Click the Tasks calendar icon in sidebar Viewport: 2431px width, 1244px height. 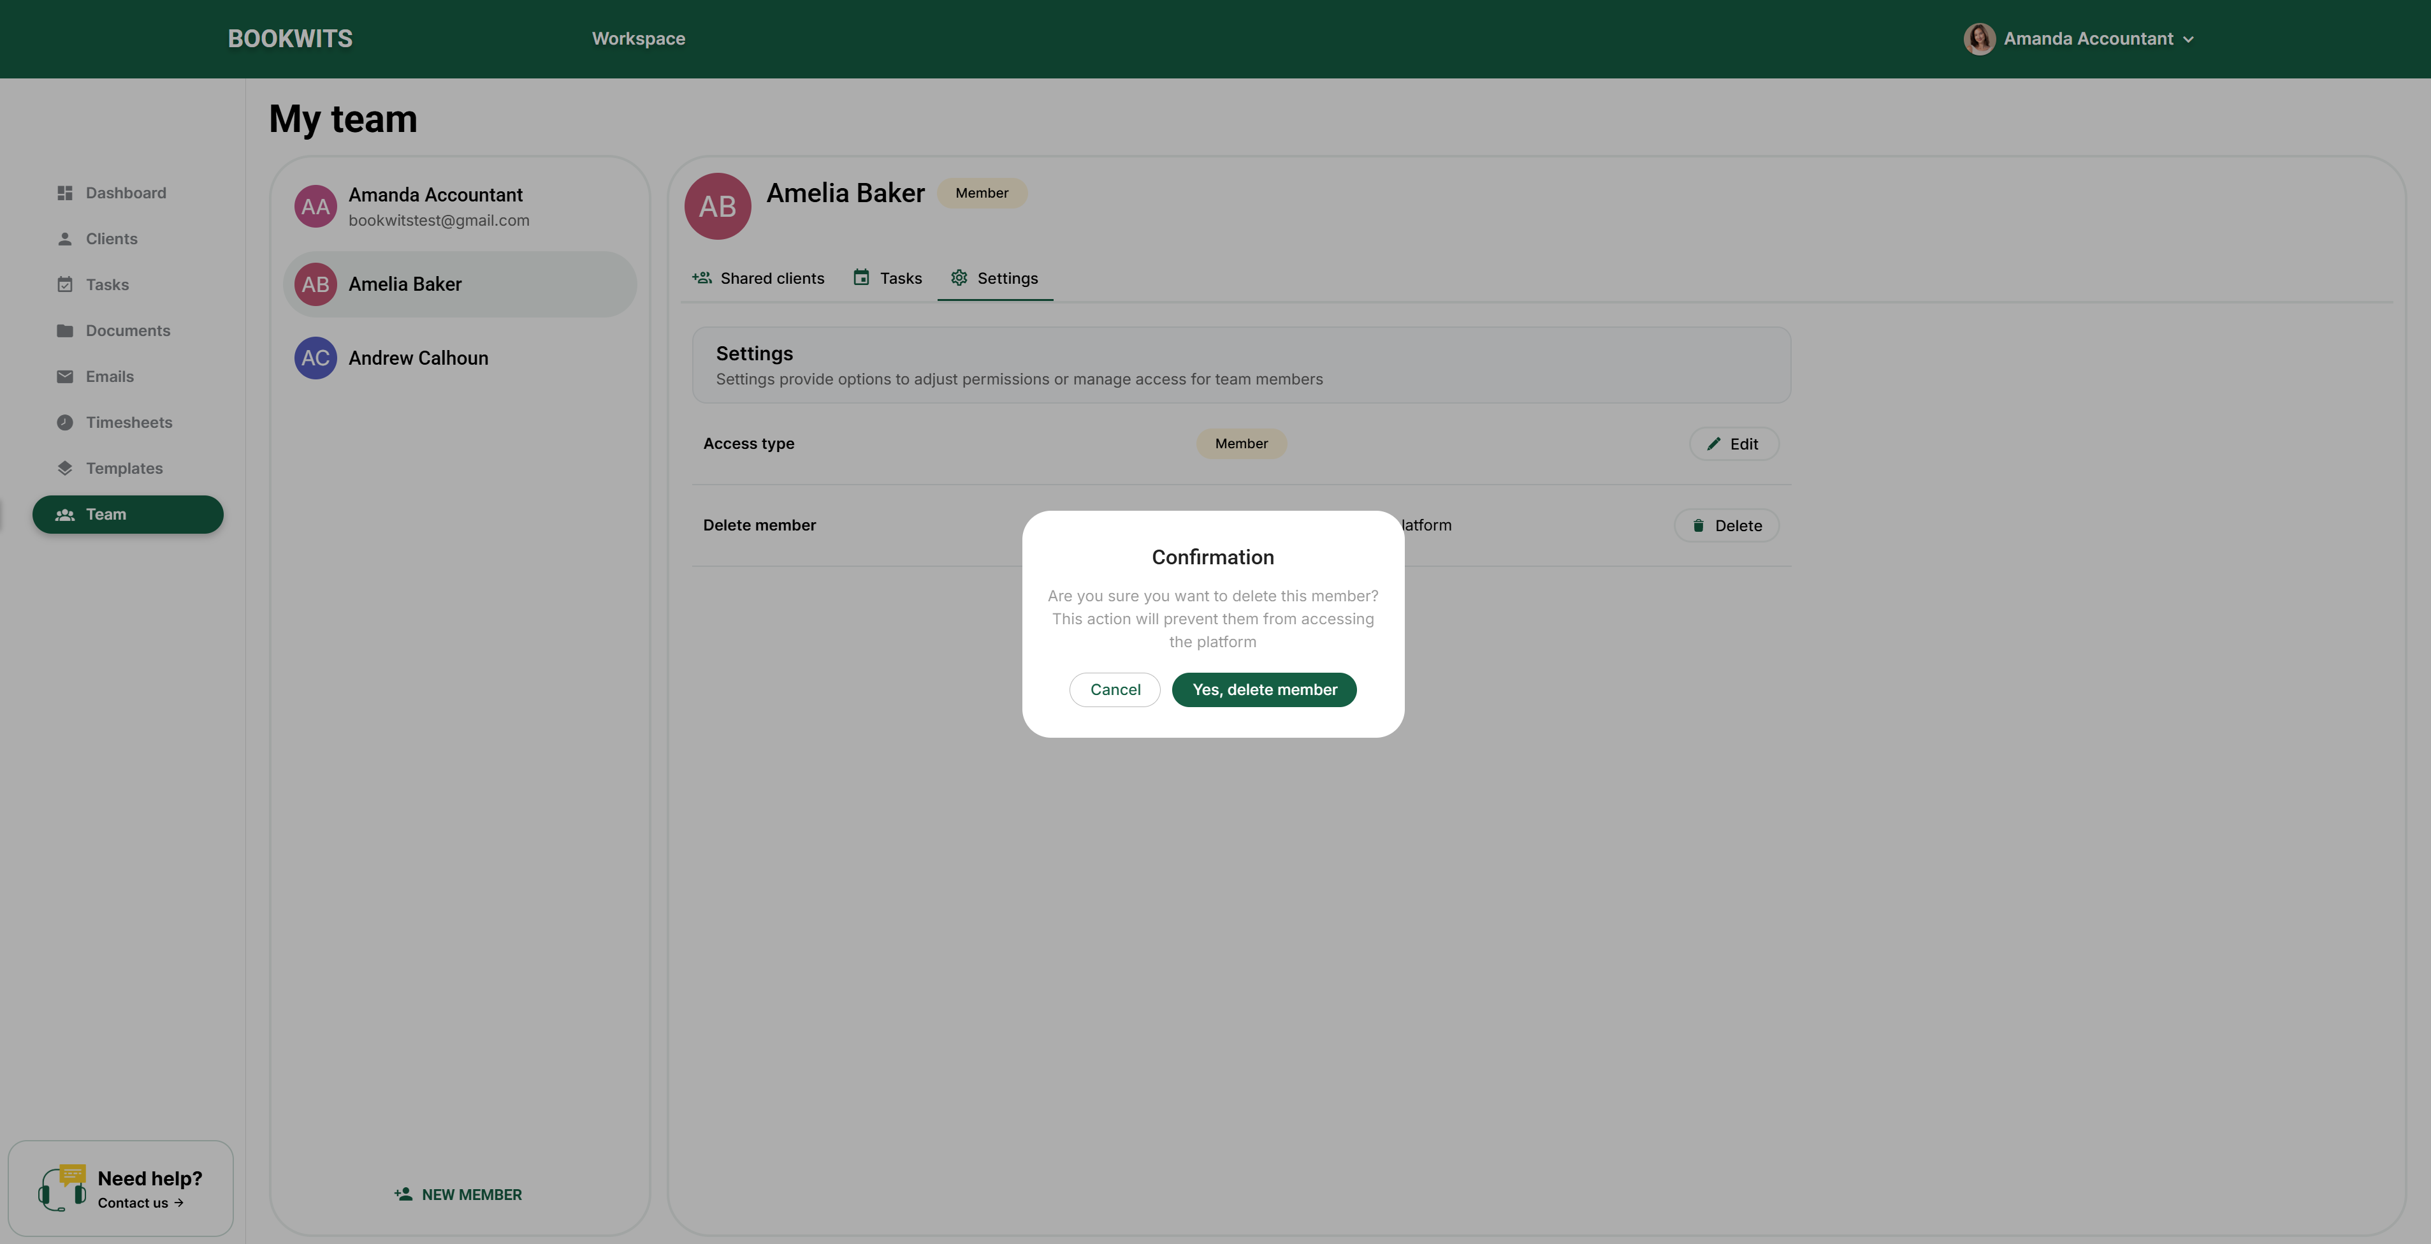coord(64,285)
